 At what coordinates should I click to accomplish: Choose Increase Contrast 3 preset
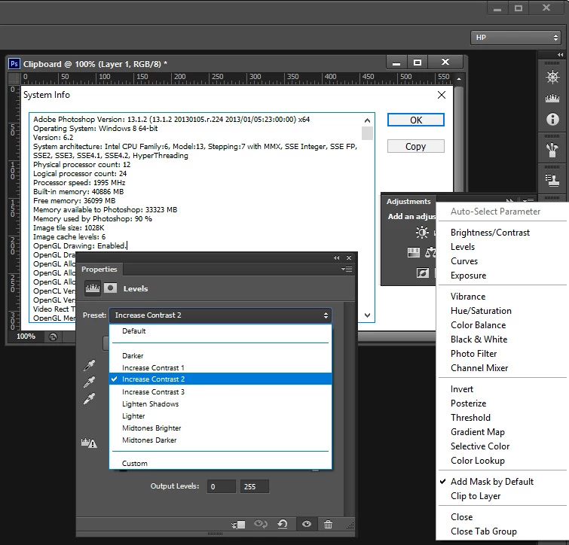click(x=221, y=392)
